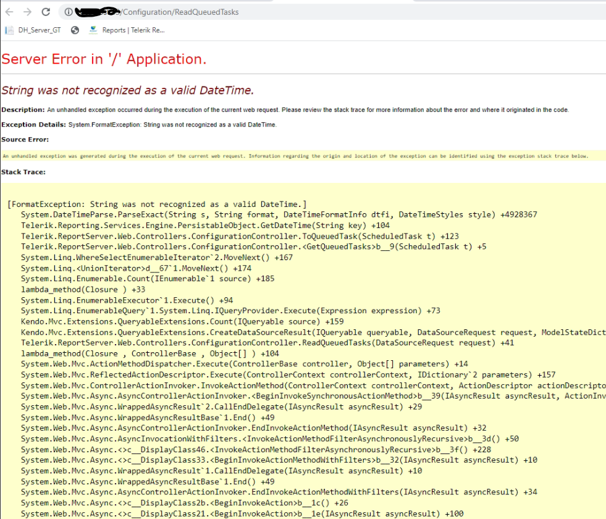The width and height of the screenshot is (606, 519).
Task: Click the browser forward arrow
Action: click(x=27, y=12)
